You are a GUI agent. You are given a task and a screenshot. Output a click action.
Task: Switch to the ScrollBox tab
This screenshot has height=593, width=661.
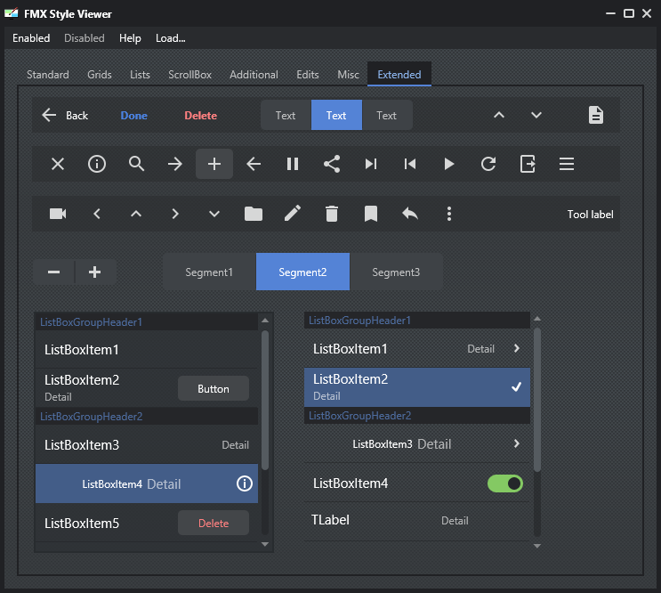coord(189,75)
